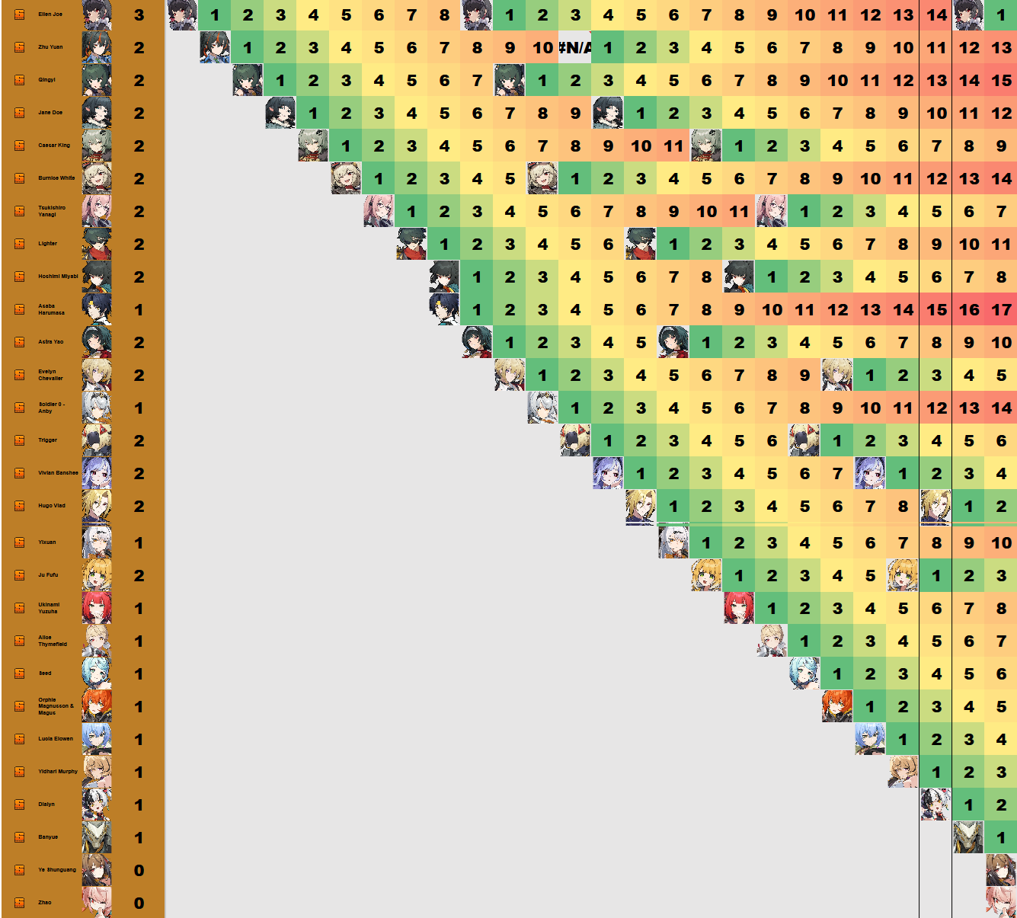Click the S-rank icon beside Orphie Magnusson & Magus

click(x=20, y=706)
